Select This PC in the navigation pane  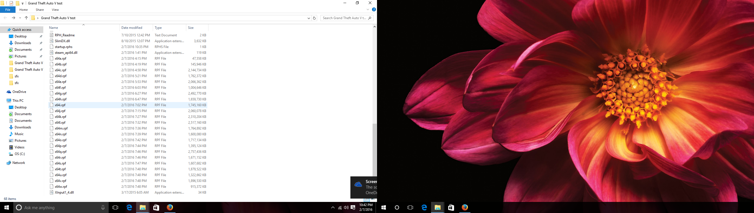pos(18,100)
